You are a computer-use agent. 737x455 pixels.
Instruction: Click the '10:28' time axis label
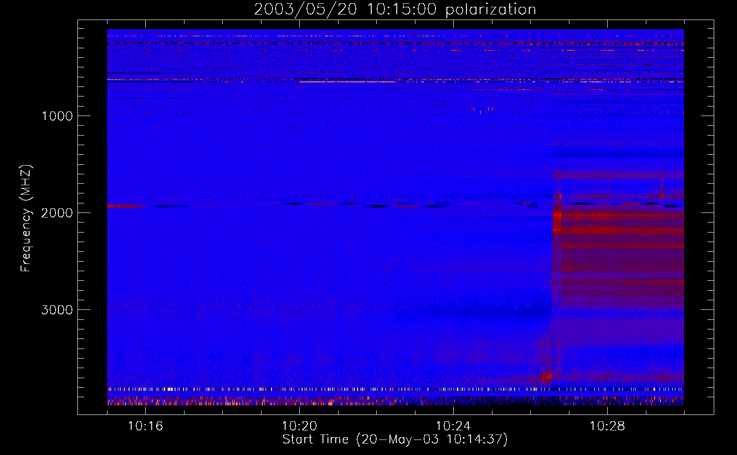pyautogui.click(x=607, y=426)
